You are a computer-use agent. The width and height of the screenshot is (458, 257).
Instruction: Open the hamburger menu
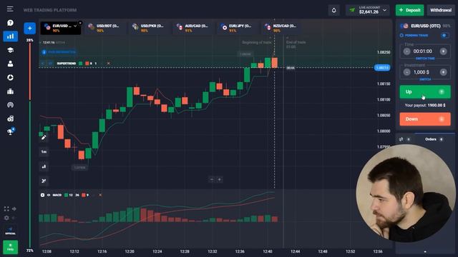click(10, 9)
